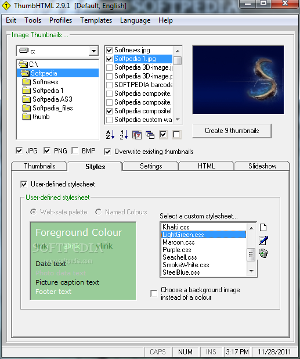
Task: Open the Language menu
Action: point(135,20)
